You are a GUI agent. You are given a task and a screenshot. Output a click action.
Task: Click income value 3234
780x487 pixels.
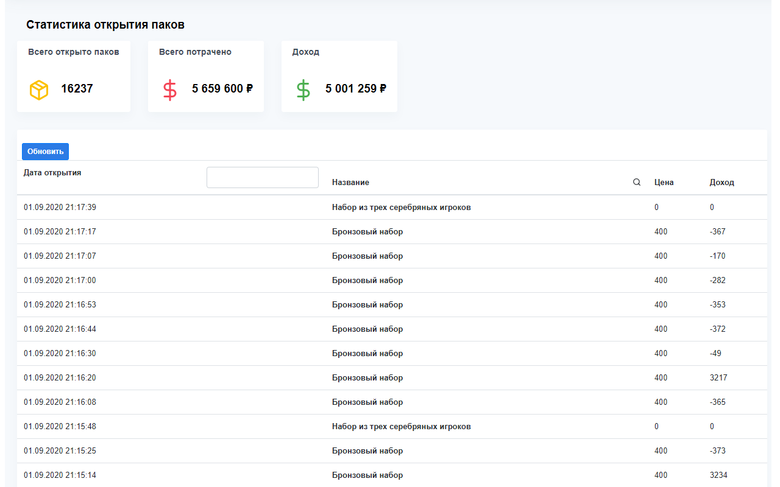tap(718, 475)
